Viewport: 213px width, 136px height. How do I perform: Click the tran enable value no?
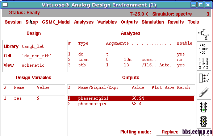[x=179, y=59]
